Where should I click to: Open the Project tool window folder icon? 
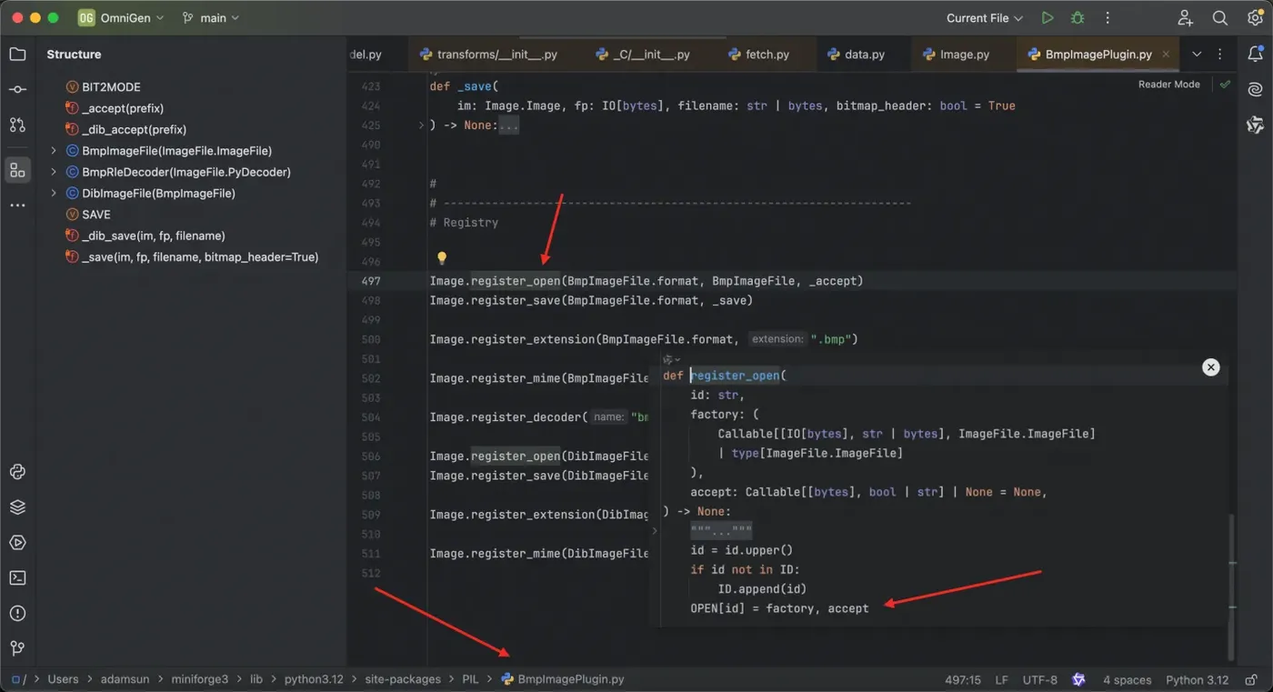tap(17, 55)
